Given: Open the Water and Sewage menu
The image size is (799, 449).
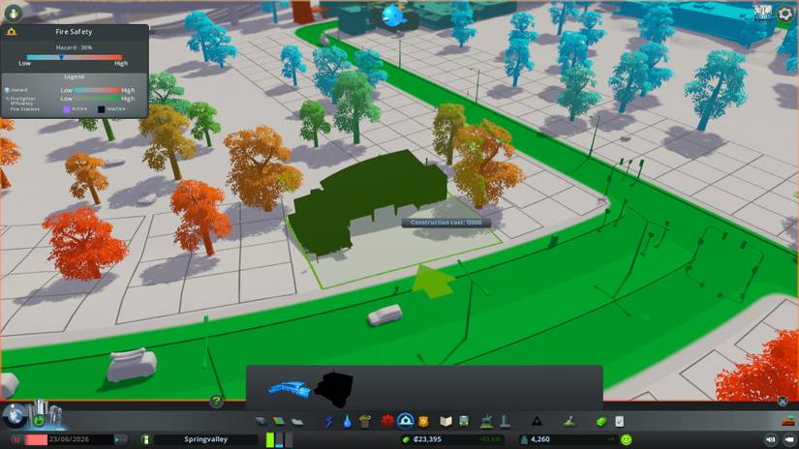Looking at the screenshot, I should [347, 422].
